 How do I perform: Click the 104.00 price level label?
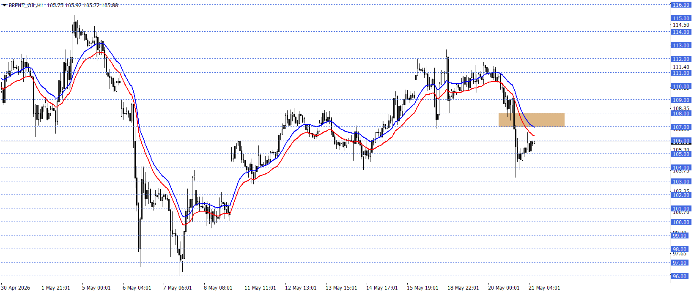pyautogui.click(x=681, y=168)
